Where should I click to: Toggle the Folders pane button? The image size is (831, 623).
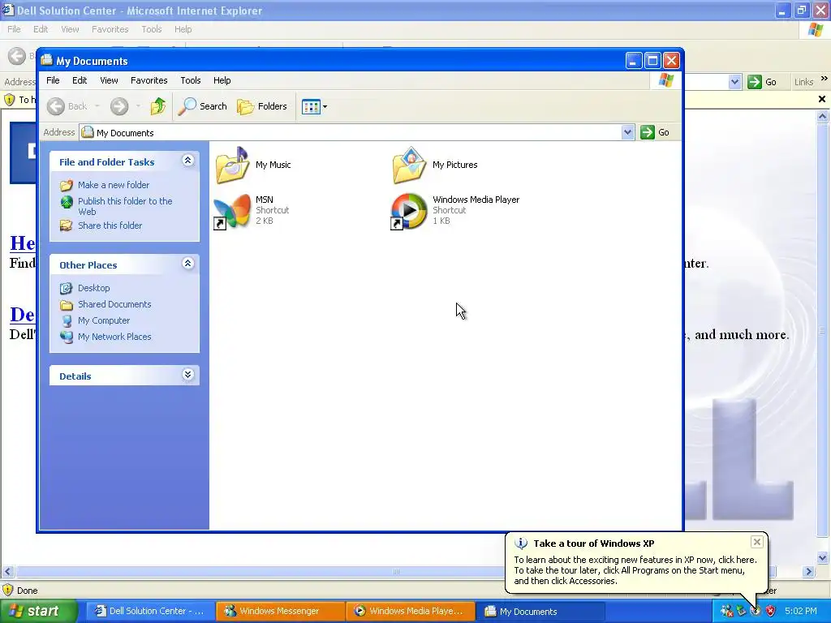coord(262,106)
